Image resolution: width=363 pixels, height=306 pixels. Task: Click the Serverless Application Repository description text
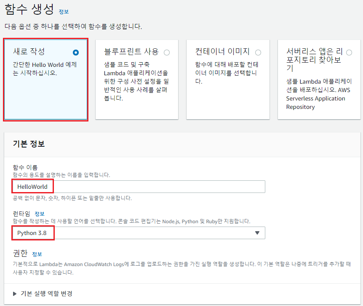[319, 94]
